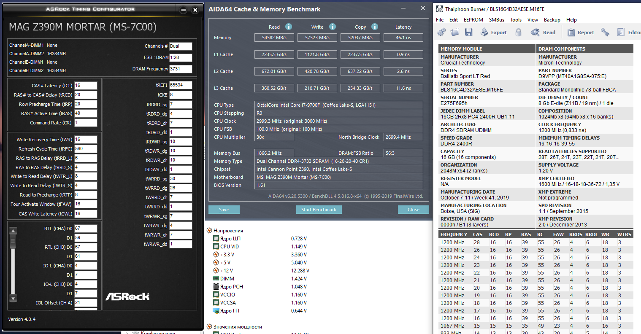Click the scroll down arrow in ASRock RTL panel
The width and height of the screenshot is (641, 334).
[13, 298]
